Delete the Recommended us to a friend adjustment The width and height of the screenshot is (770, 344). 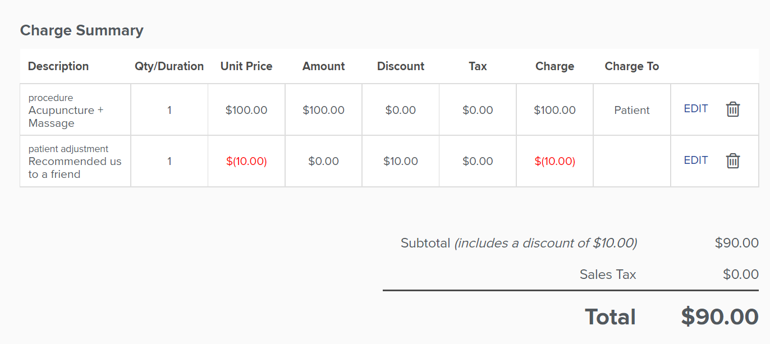732,161
